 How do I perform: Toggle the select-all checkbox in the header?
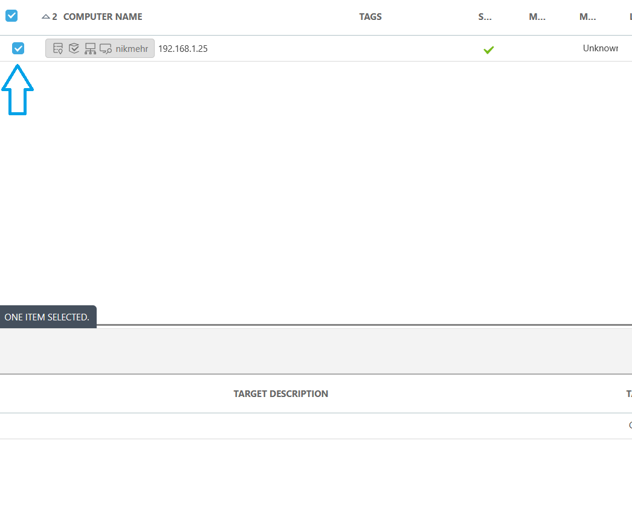(11, 16)
